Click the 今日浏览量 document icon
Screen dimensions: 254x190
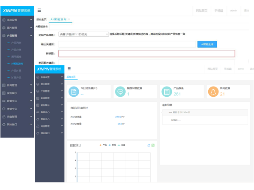74,92
